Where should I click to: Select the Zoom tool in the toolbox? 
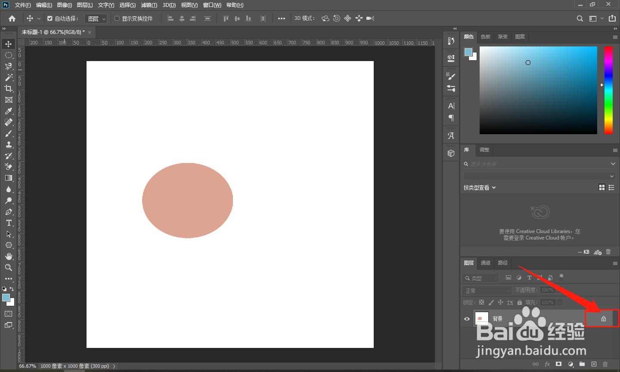pyautogui.click(x=9, y=267)
